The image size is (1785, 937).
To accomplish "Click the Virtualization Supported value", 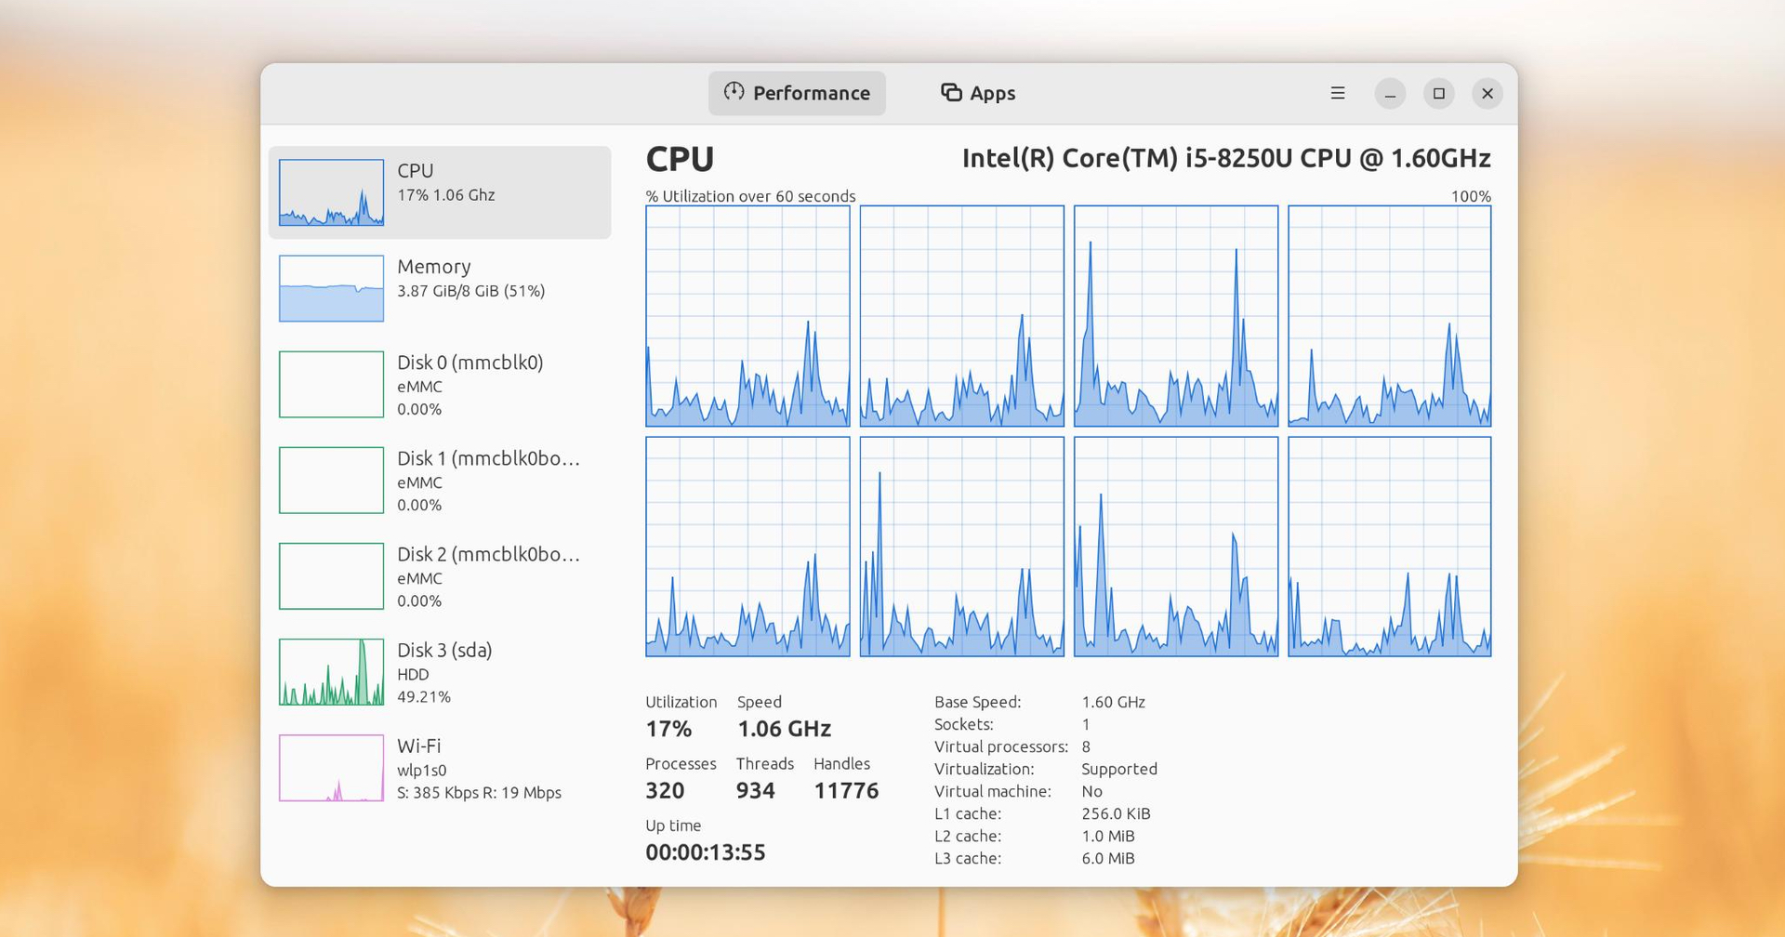I will [x=1119, y=769].
